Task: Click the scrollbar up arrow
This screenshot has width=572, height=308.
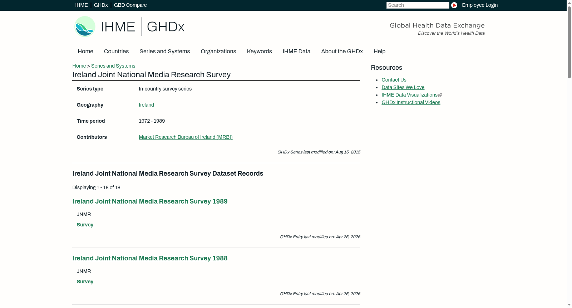Action: 569,3
